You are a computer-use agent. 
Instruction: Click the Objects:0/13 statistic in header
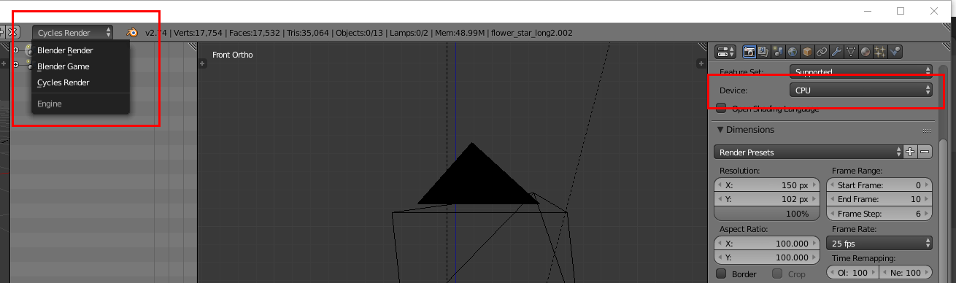tap(359, 33)
